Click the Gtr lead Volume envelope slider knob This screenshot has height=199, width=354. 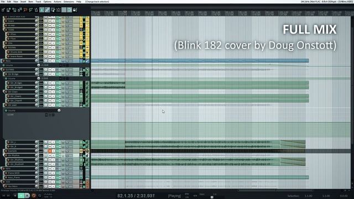(59, 111)
